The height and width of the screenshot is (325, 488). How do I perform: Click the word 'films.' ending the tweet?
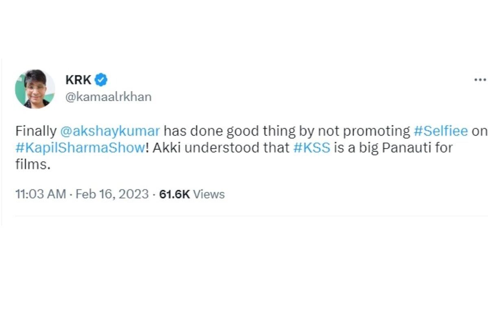coord(32,165)
